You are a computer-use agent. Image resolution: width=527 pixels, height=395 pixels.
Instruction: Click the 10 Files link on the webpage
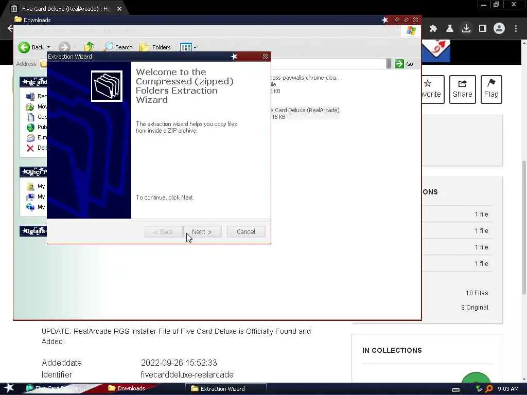(477, 293)
